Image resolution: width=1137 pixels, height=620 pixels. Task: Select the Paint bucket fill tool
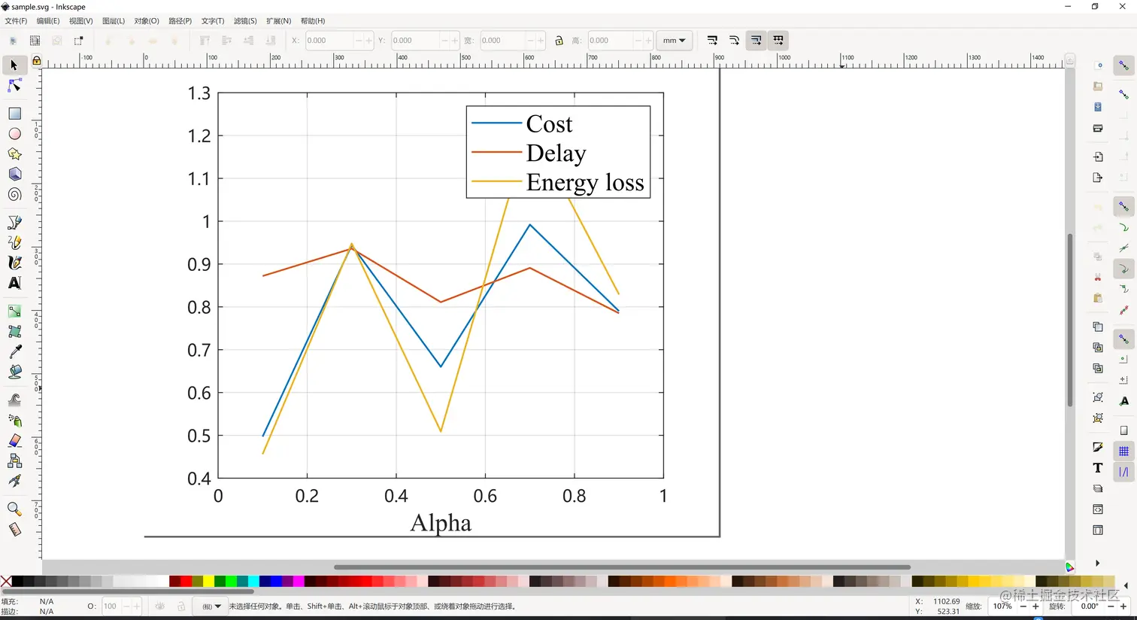pyautogui.click(x=14, y=372)
